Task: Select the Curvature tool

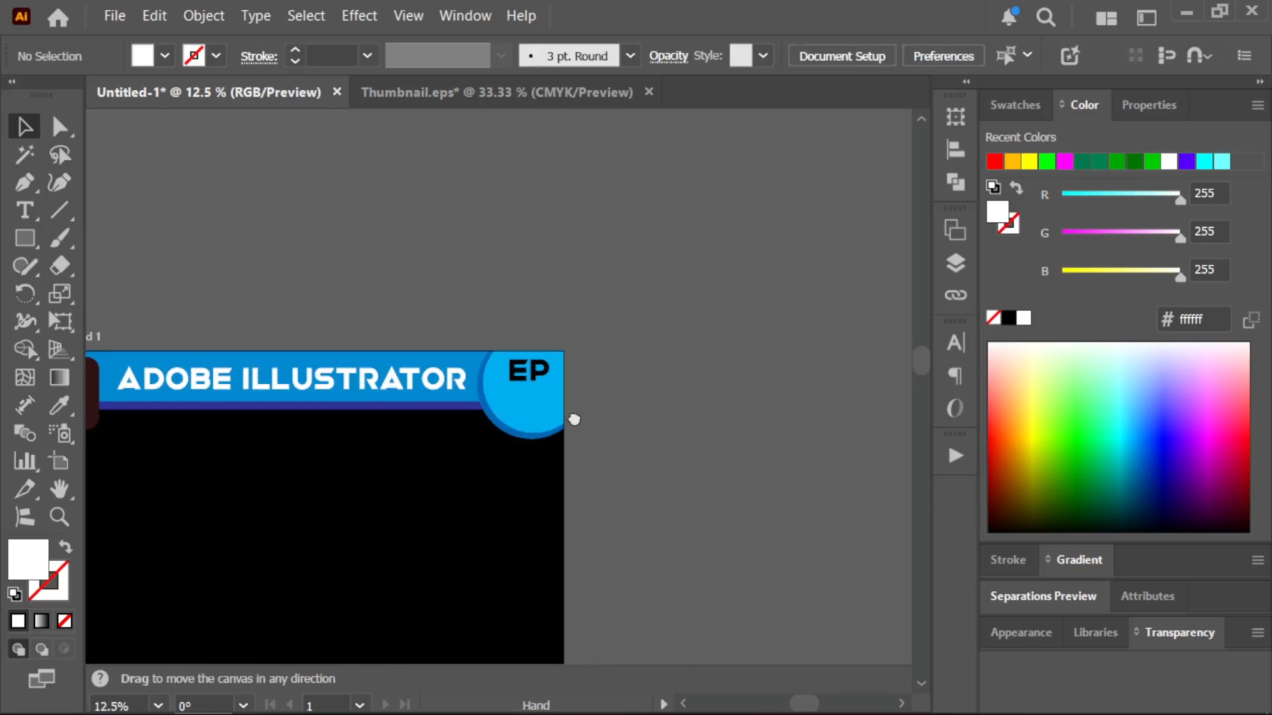Action: click(60, 182)
